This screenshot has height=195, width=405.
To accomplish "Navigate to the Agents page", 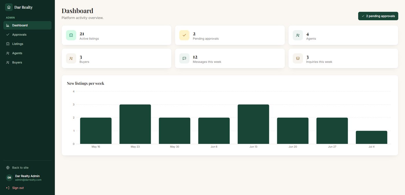I will pos(27,53).
